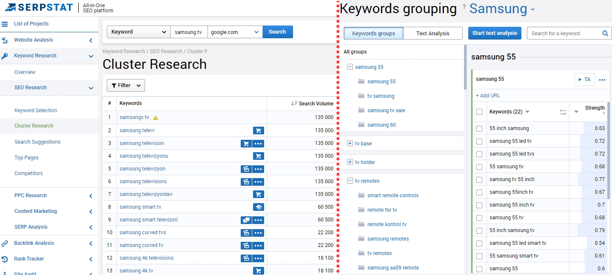Screen dimensions: 612x275
Task: Open the hamburger menu icon beside List of Projects
Action: click(x=5, y=24)
